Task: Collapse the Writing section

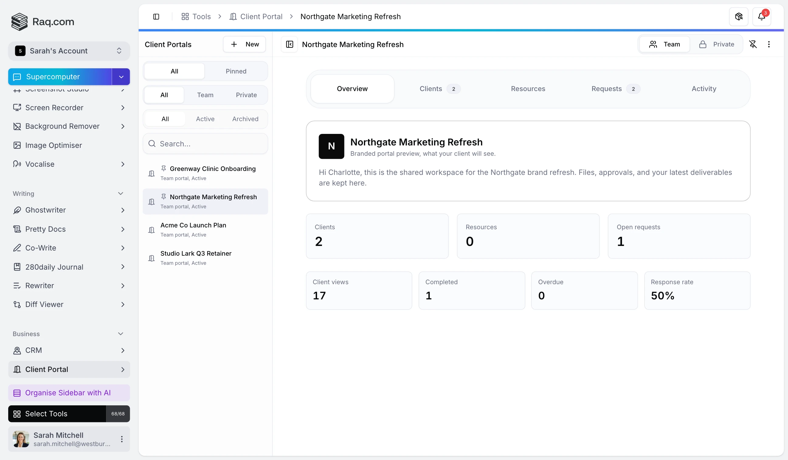Action: click(x=120, y=194)
